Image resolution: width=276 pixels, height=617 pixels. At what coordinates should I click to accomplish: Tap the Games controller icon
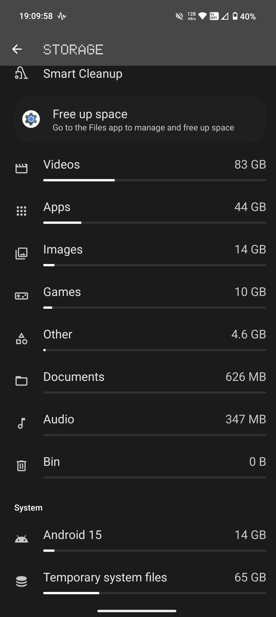(x=21, y=296)
